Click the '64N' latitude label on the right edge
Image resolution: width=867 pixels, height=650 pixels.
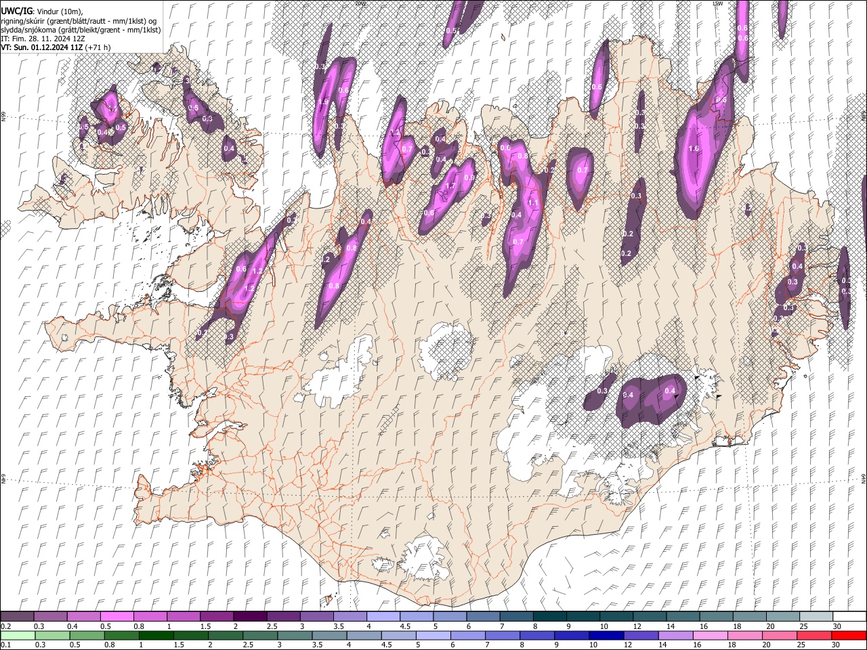click(864, 478)
